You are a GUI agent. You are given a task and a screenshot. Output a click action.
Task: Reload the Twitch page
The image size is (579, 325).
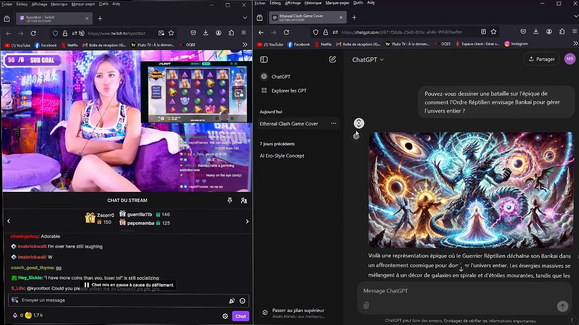coord(33,33)
